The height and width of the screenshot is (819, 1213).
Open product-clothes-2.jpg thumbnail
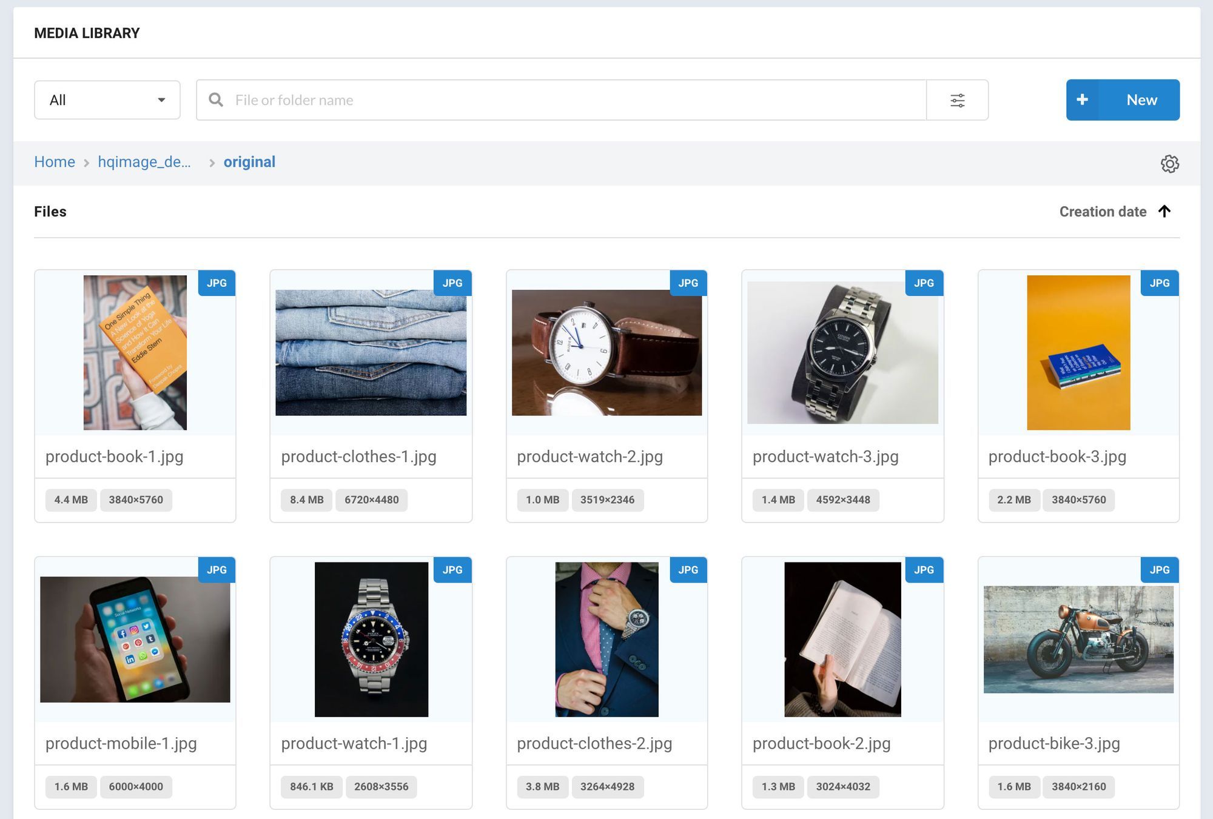606,640
